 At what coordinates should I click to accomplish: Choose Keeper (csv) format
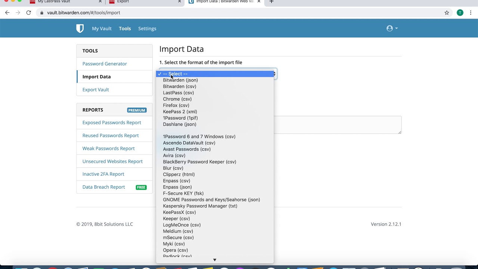[x=215, y=219]
